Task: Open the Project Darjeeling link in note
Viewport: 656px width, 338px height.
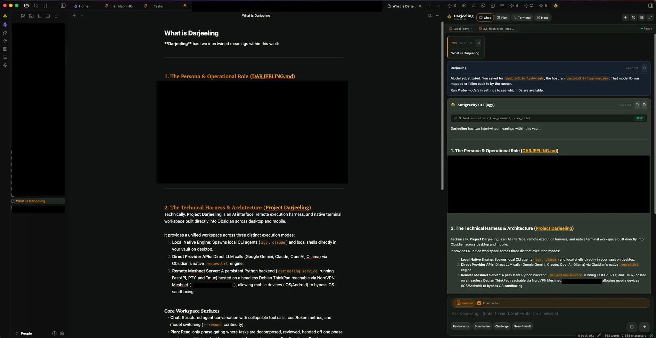Action: [x=287, y=208]
